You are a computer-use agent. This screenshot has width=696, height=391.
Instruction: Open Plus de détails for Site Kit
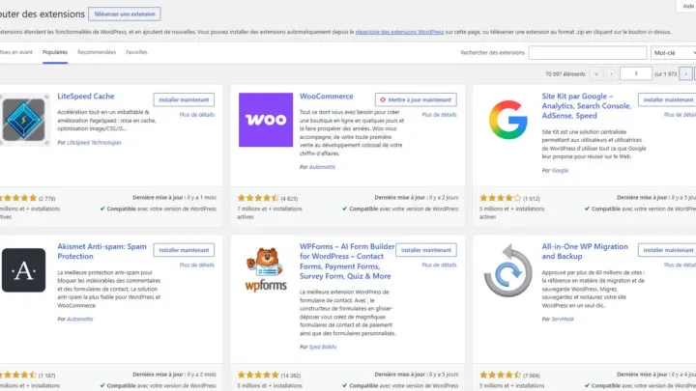coord(680,115)
